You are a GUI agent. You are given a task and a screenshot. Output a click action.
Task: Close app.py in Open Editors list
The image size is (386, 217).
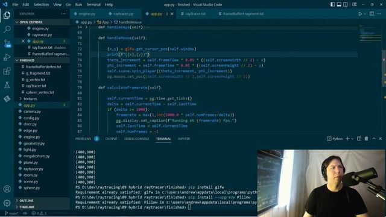point(23,41)
